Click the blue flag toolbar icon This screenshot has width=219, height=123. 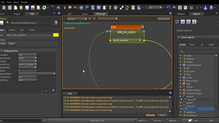click(87, 8)
